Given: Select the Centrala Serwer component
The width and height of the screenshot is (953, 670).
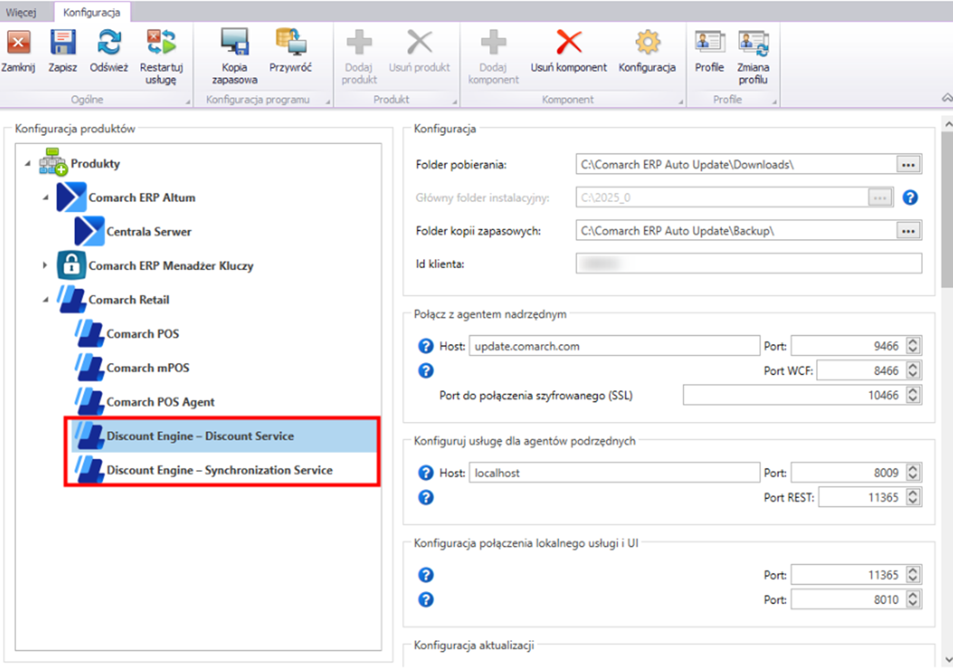Looking at the screenshot, I should pos(149,232).
